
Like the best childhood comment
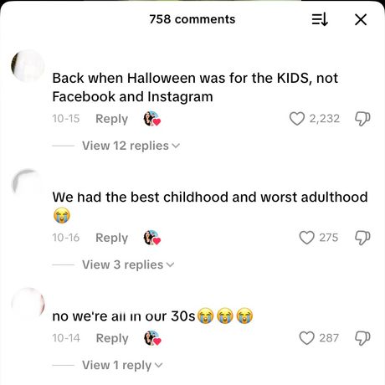[306, 238]
